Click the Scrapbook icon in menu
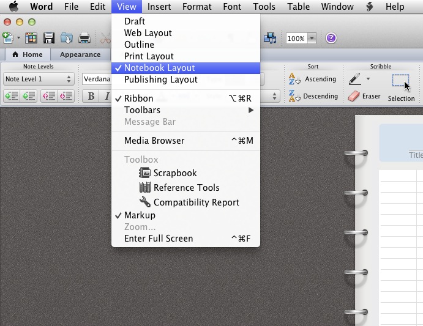Image resolution: width=423 pixels, height=326 pixels. tap(144, 172)
